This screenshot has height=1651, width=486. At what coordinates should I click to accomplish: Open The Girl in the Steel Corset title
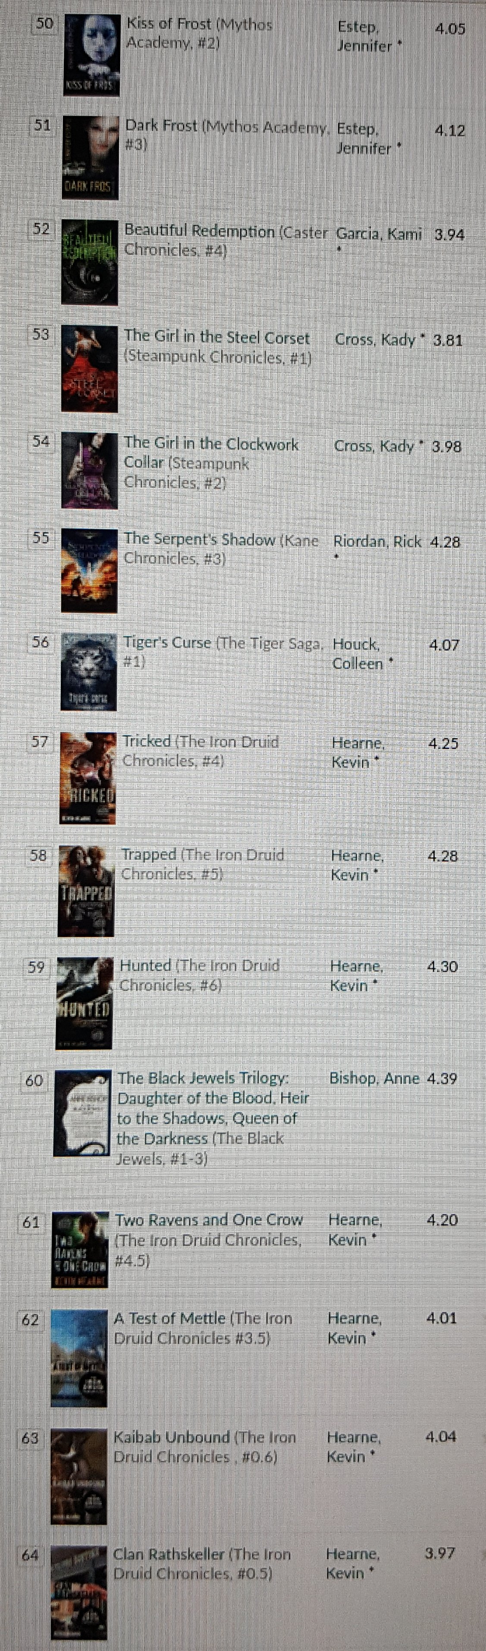point(217,347)
